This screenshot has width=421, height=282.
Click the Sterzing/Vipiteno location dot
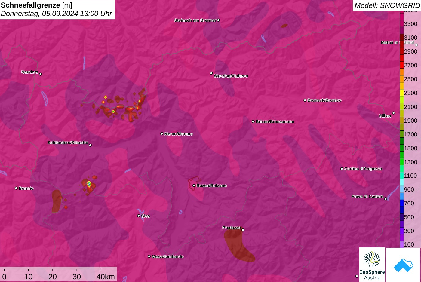coord(211,73)
